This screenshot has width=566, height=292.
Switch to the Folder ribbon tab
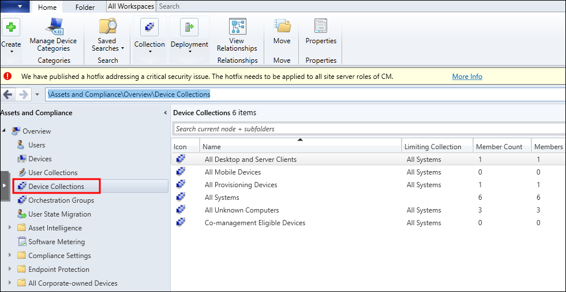point(85,7)
